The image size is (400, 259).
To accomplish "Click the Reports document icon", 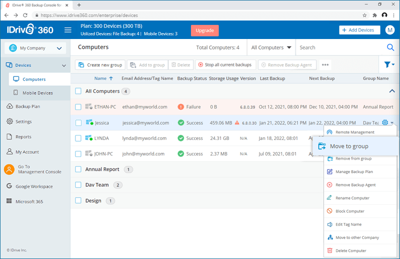I will [x=9, y=136].
